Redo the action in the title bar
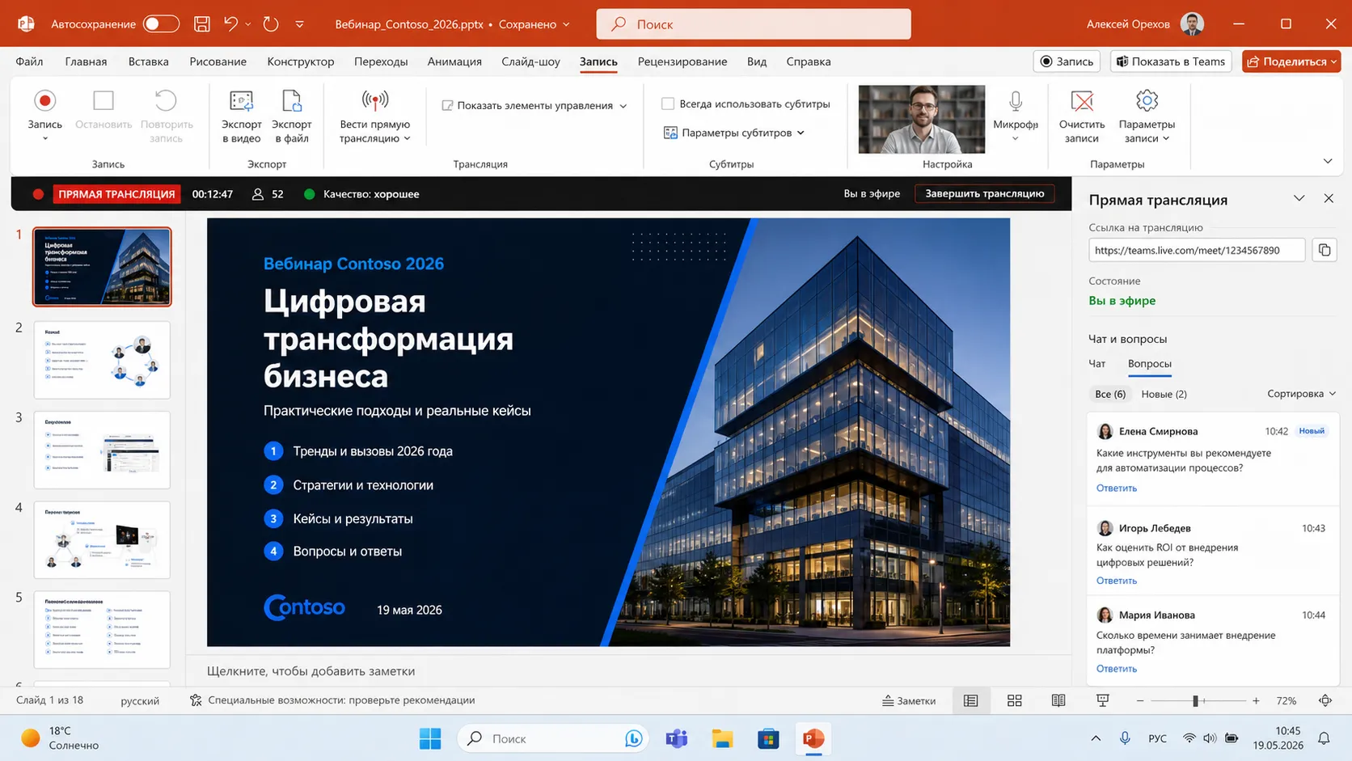This screenshot has height=761, width=1352. (x=271, y=24)
